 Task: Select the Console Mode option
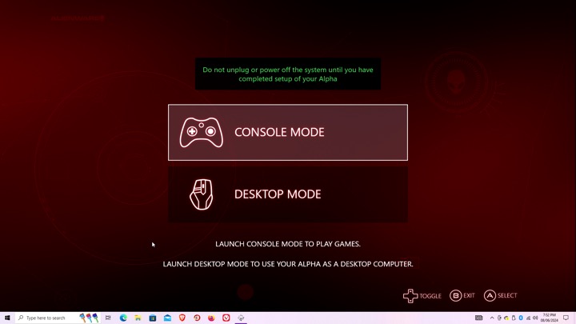(x=288, y=132)
